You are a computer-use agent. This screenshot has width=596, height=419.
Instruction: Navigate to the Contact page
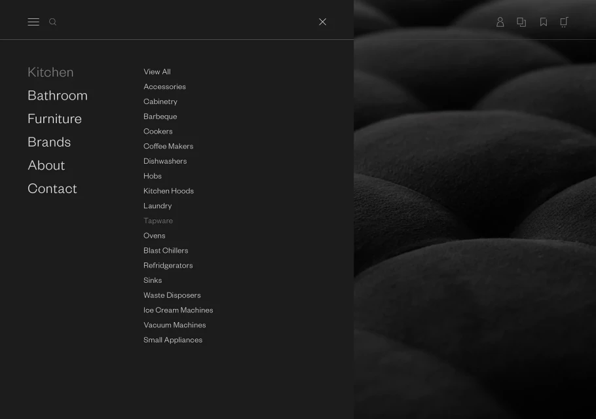pos(52,189)
